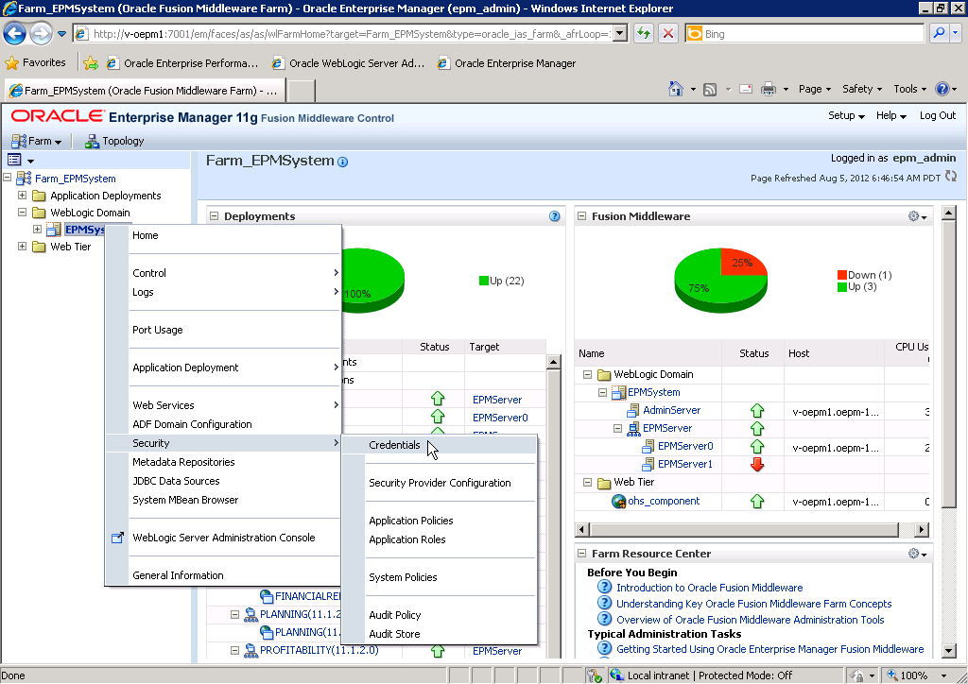Expand the Application Deployments tree node
This screenshot has height=684, width=968.
(x=23, y=196)
